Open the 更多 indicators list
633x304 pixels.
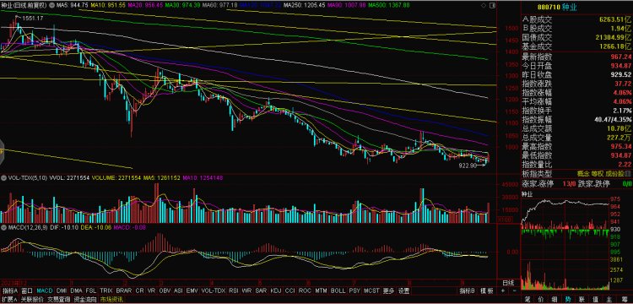point(388,290)
